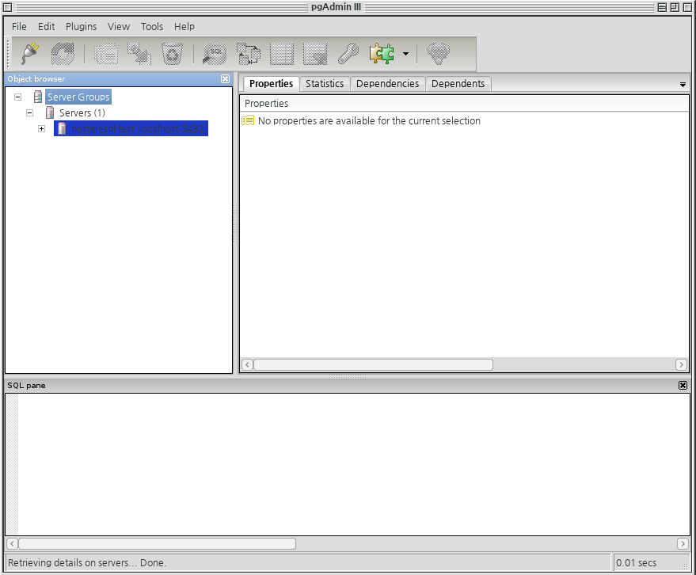Refresh the selected object
The height and width of the screenshot is (575, 696).
(x=63, y=54)
